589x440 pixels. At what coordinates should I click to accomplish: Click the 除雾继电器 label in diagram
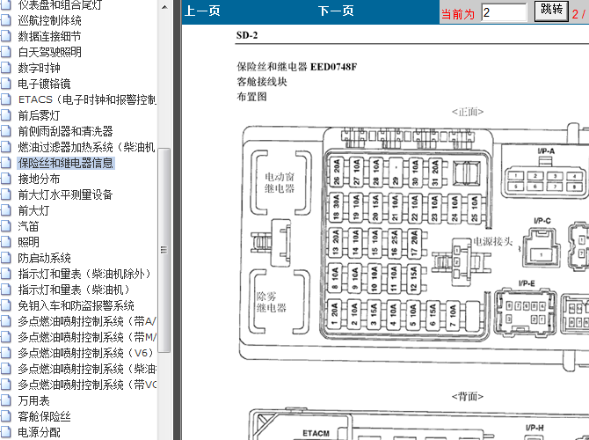272,302
